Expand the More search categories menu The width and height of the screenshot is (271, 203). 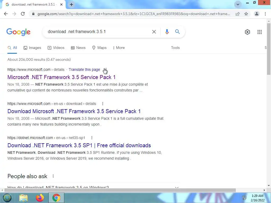[x=119, y=48]
